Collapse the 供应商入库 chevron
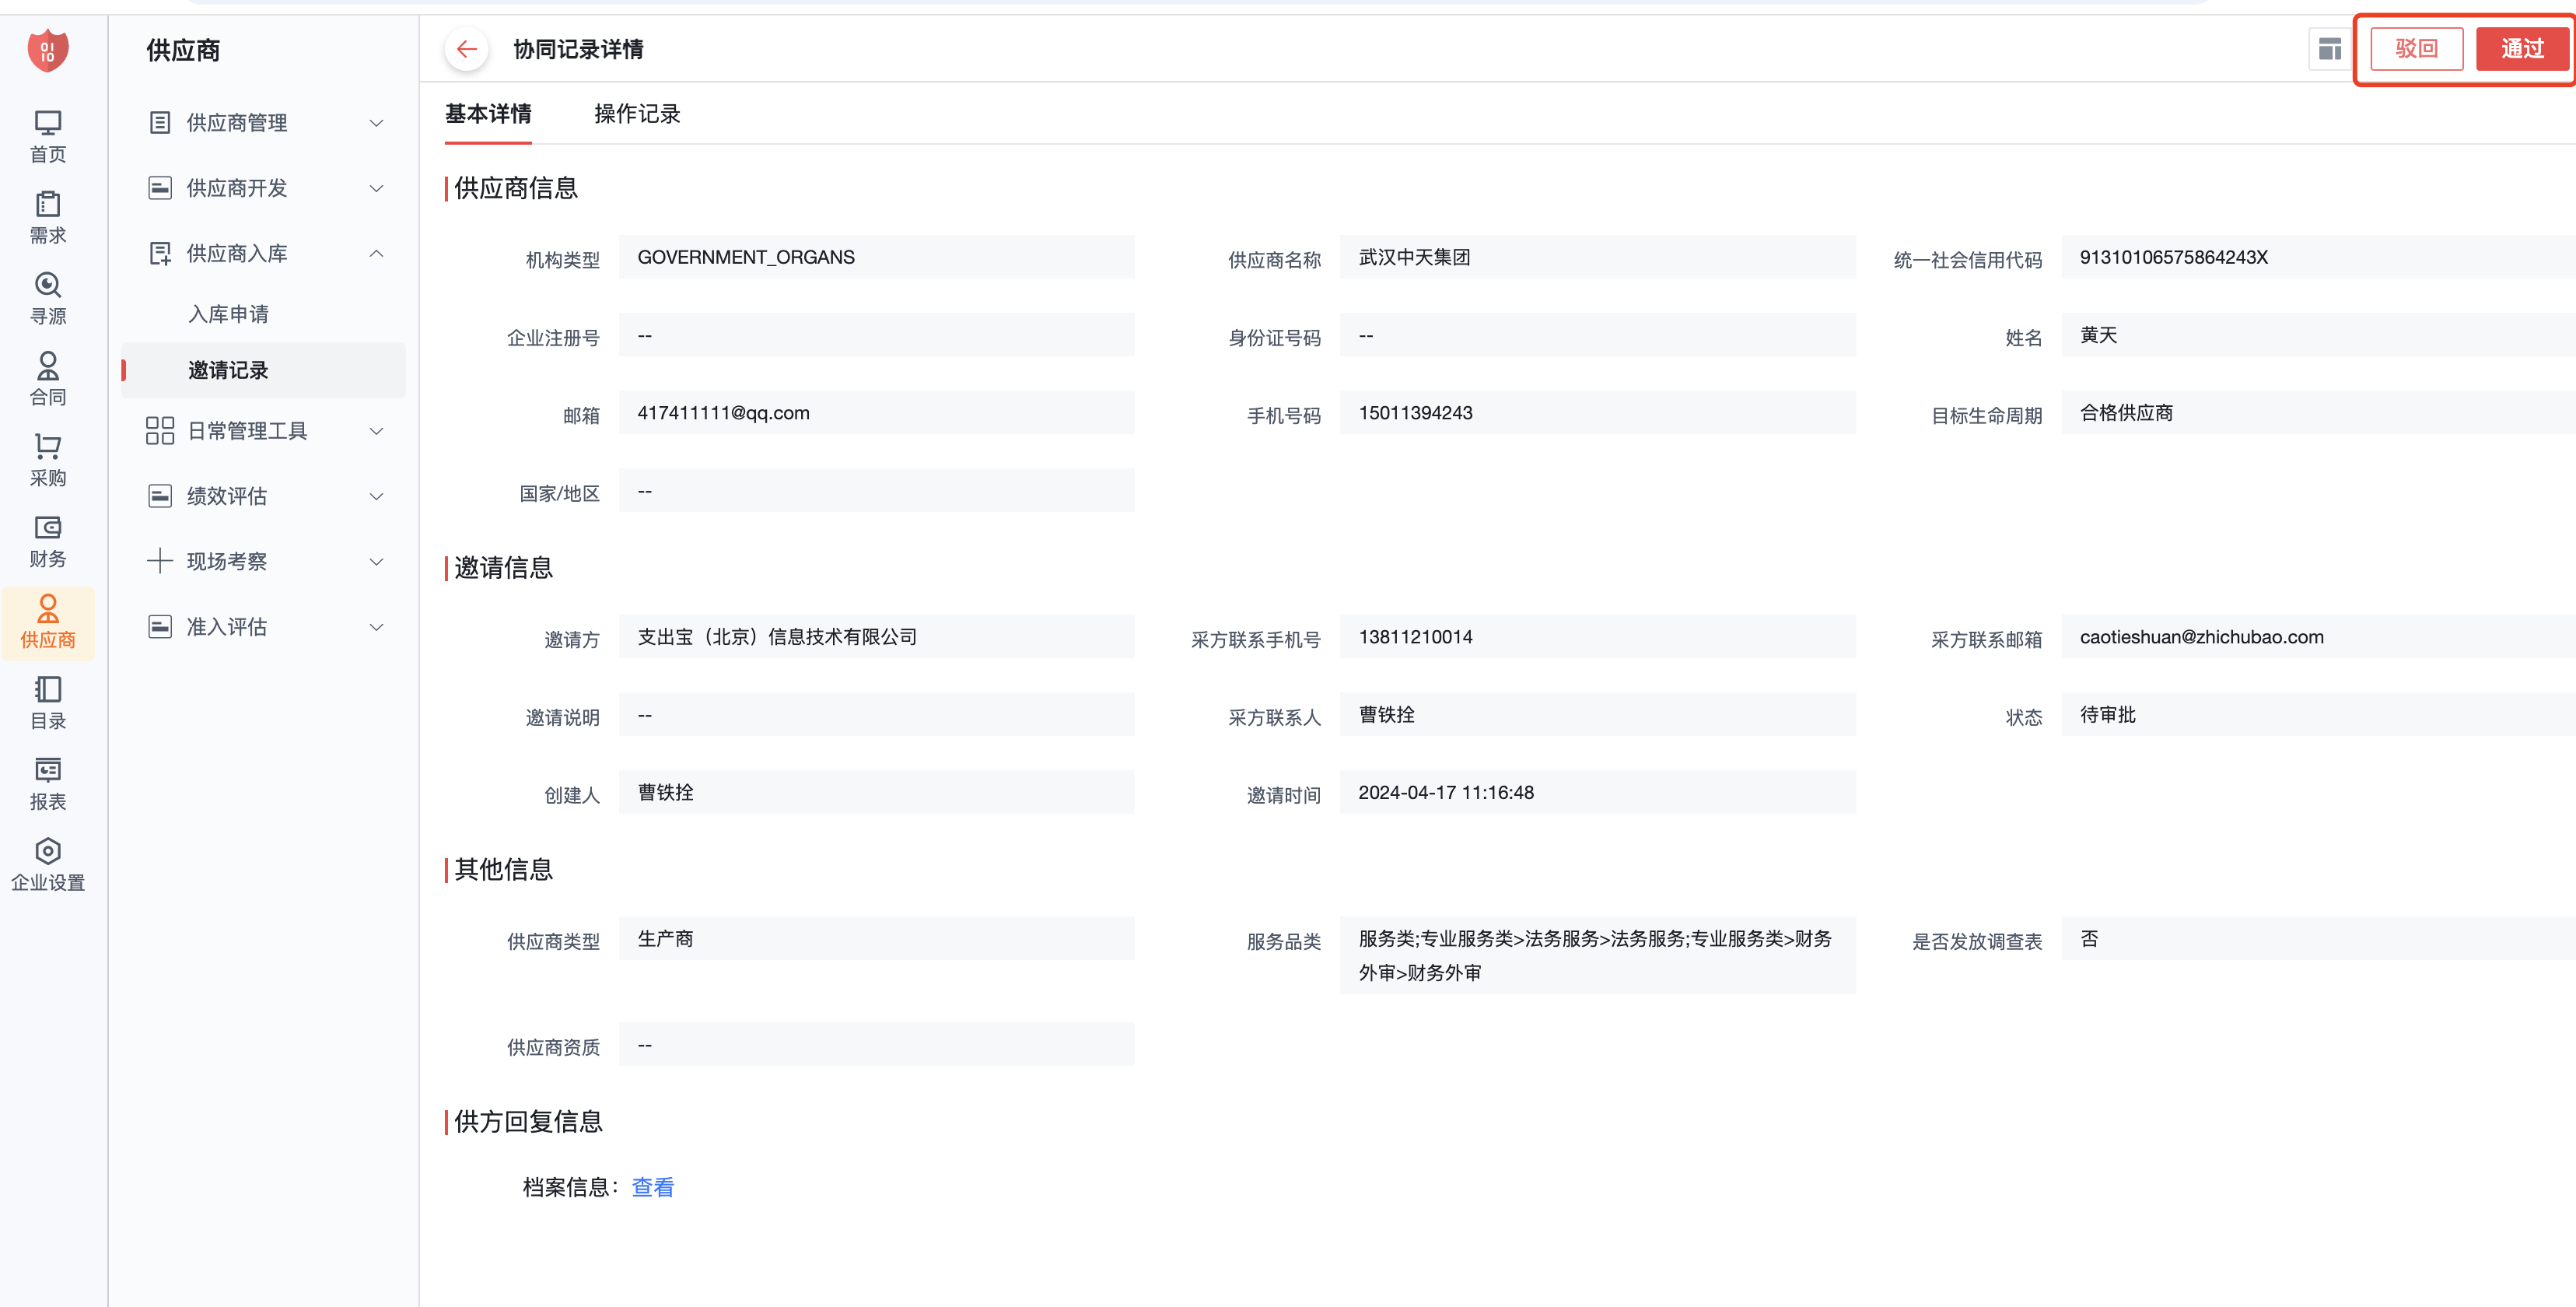 click(x=377, y=253)
